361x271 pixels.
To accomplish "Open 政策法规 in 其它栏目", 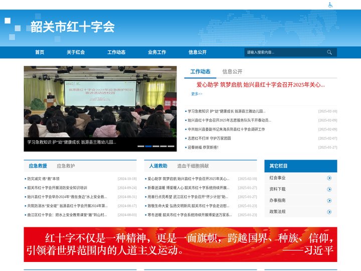I will pos(277,212).
